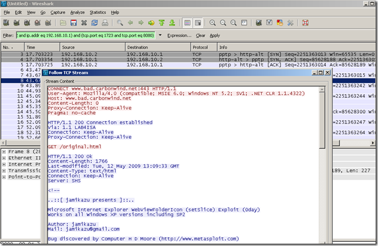Screen dimensions: 378x246
Task: Select packet 5 row at 17.703725
Action: point(188,64)
